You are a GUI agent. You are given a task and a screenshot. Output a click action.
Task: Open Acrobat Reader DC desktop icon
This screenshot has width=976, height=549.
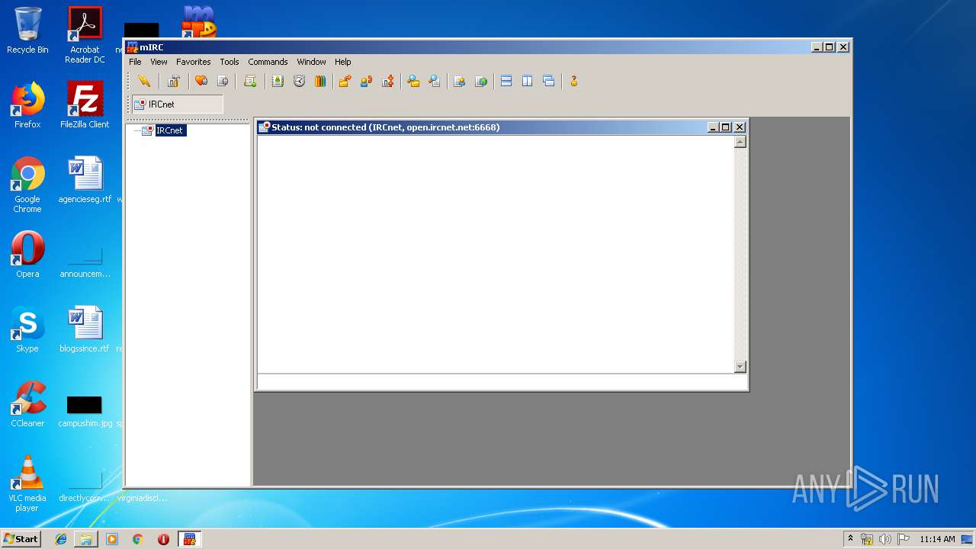85,35
